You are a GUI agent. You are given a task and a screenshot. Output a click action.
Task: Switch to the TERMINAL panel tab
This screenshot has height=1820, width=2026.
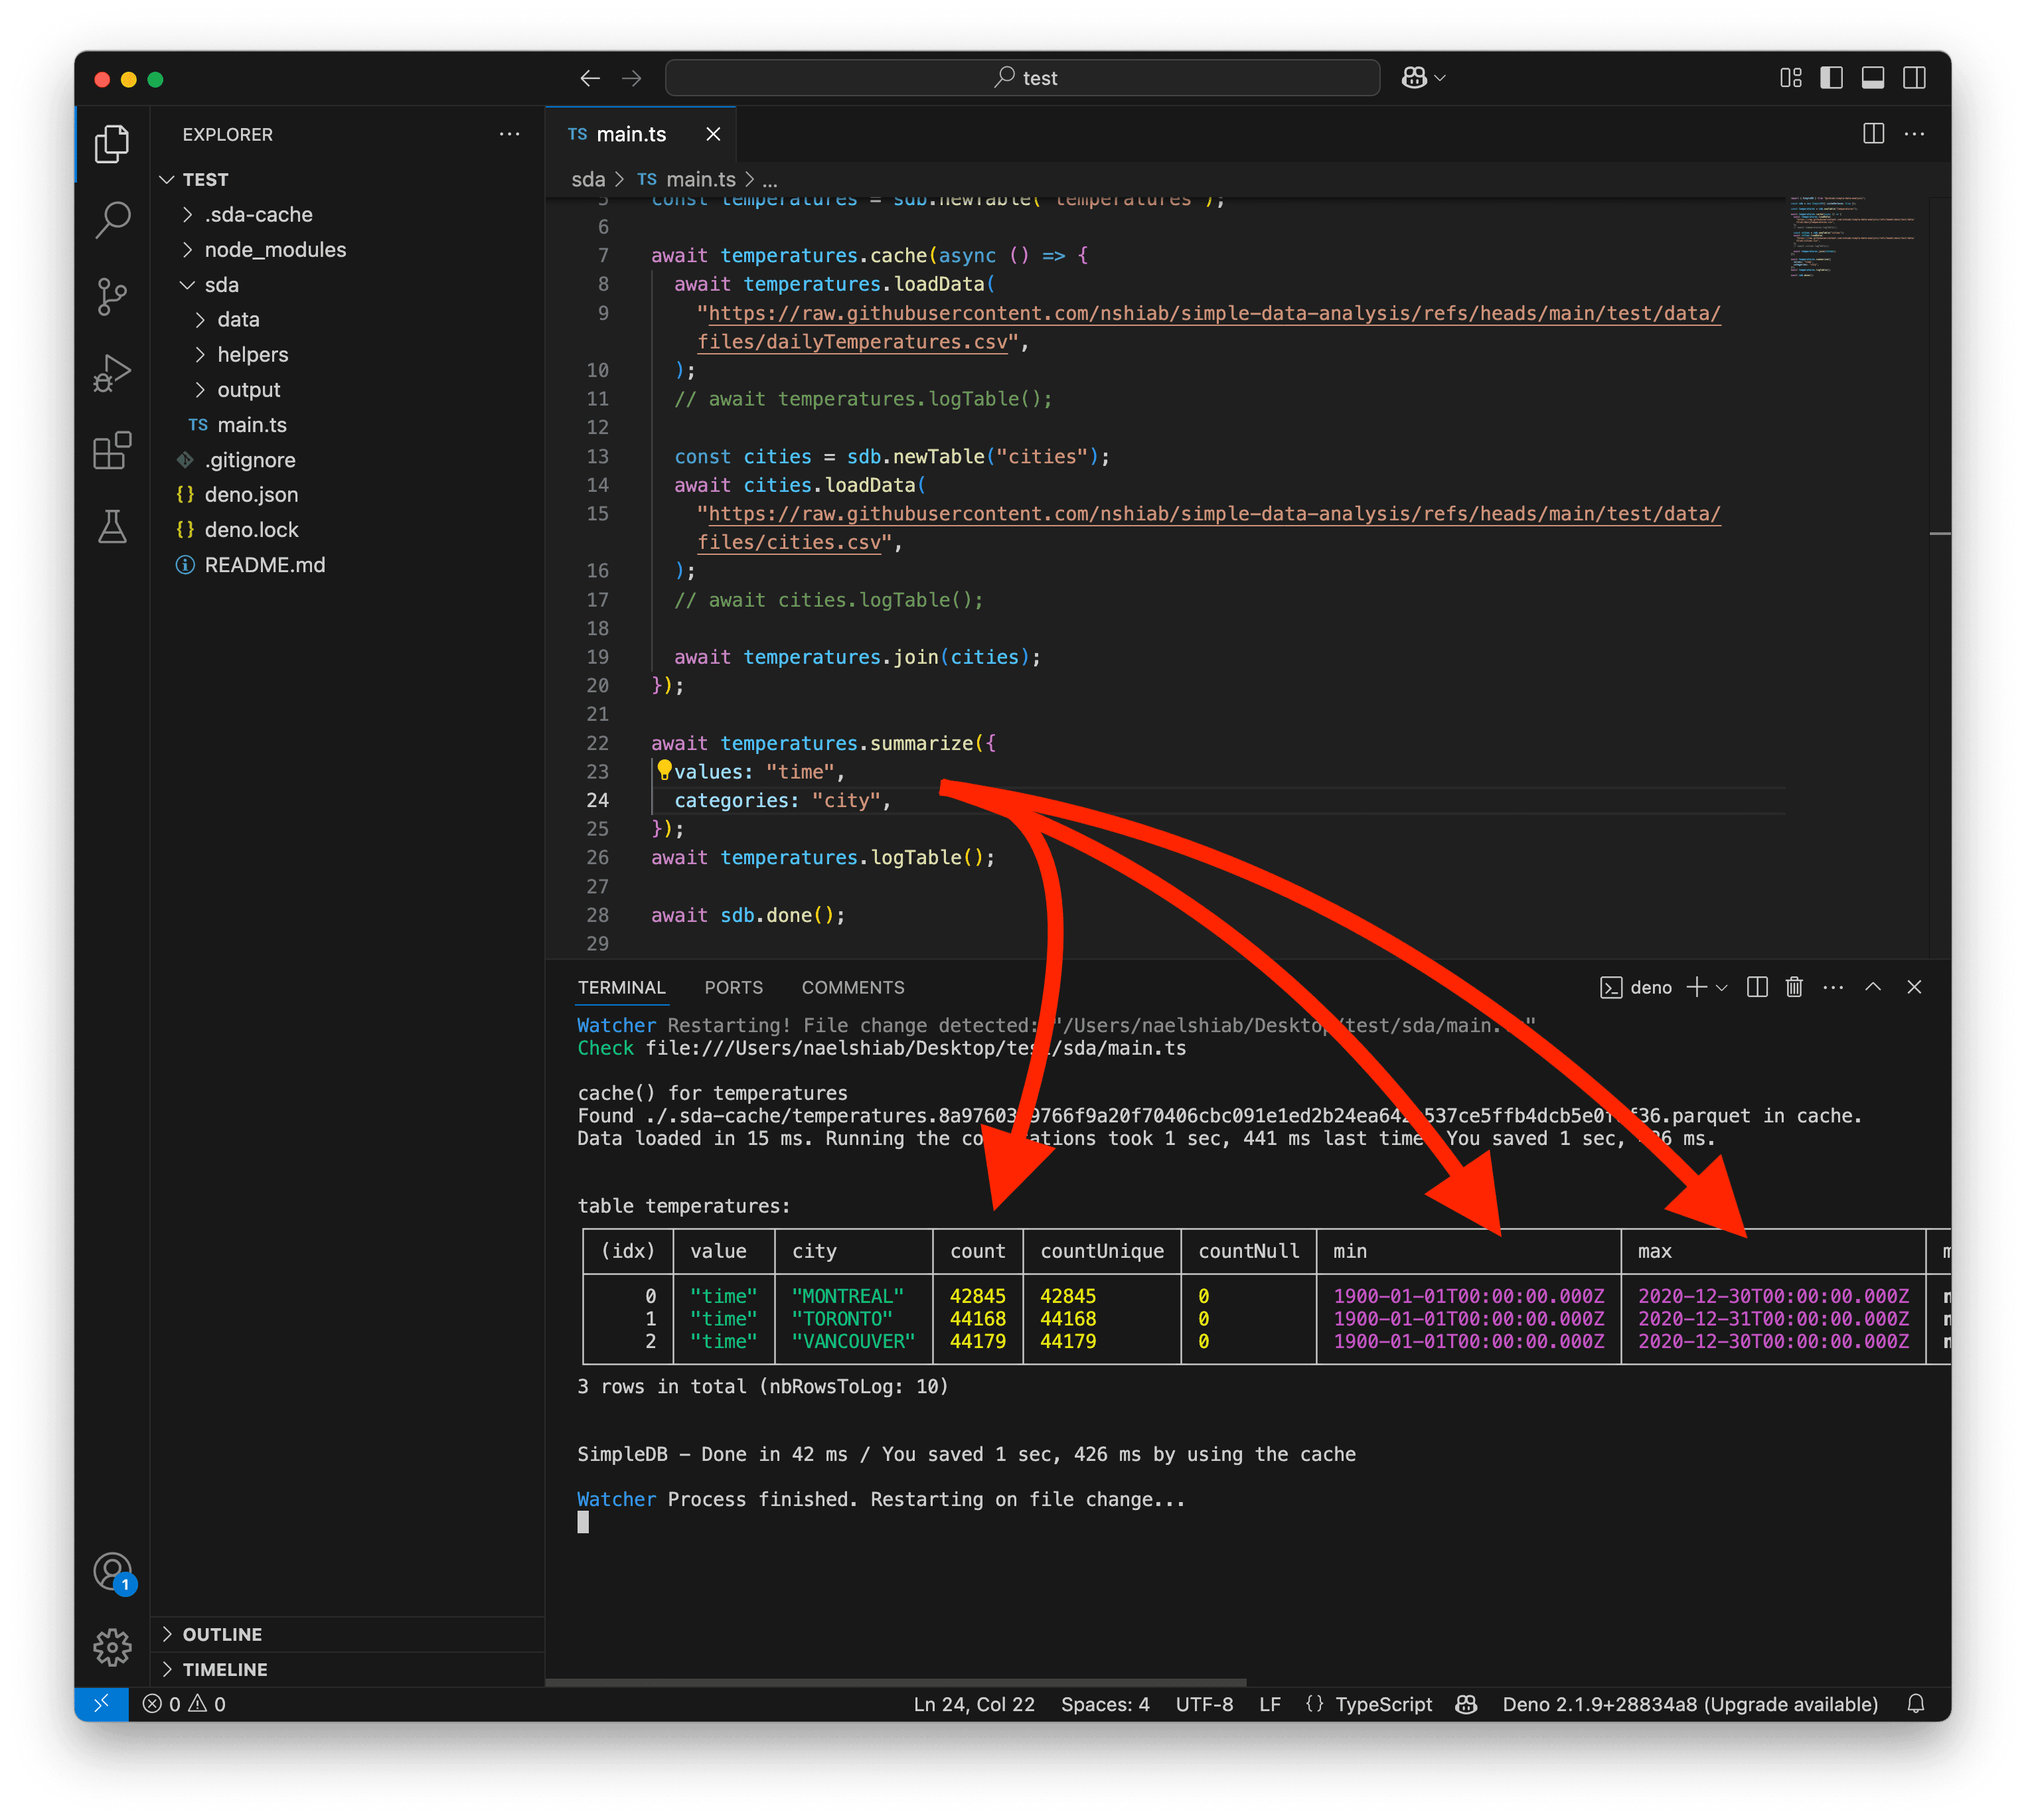(x=621, y=987)
